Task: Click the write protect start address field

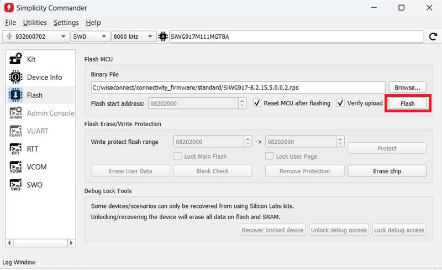Action: point(209,142)
